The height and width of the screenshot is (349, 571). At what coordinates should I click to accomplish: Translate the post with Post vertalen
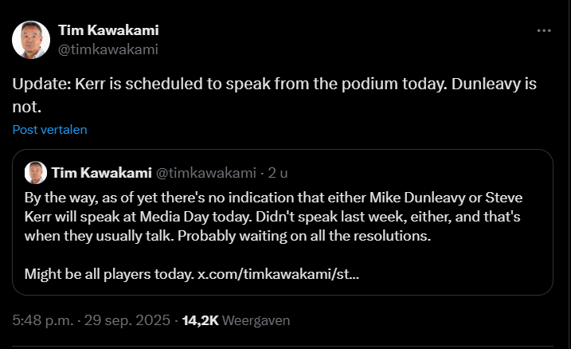[49, 129]
